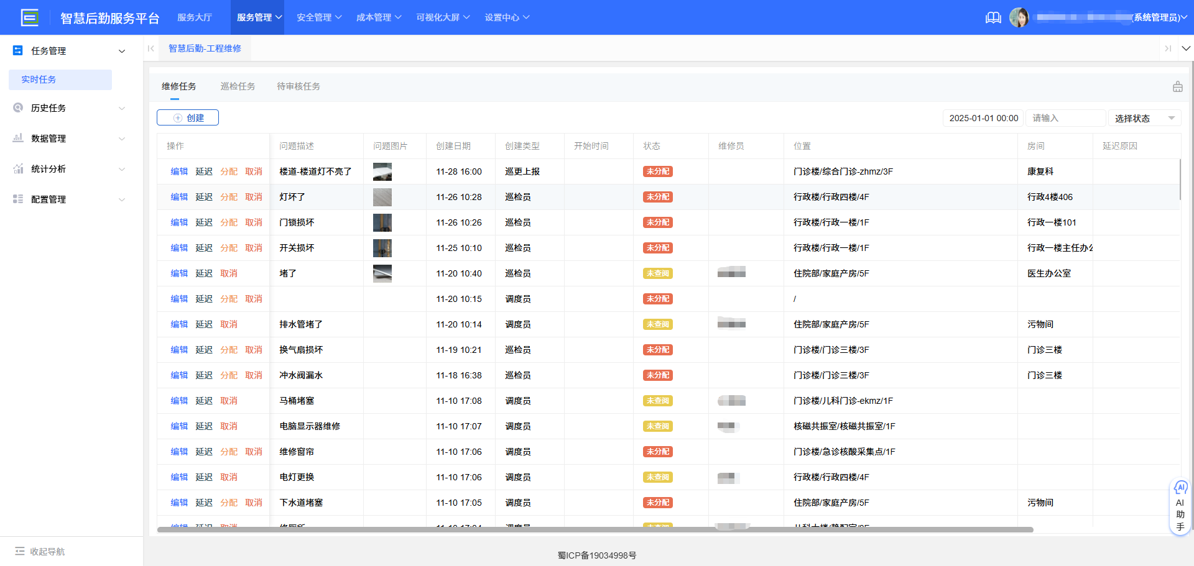Click 分配 on the 灯坏了 row
1194x566 pixels.
tap(229, 197)
